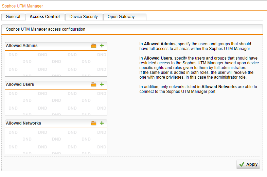
Task: Click the bold 'Allowed Admins' help text
Action: [160, 44]
